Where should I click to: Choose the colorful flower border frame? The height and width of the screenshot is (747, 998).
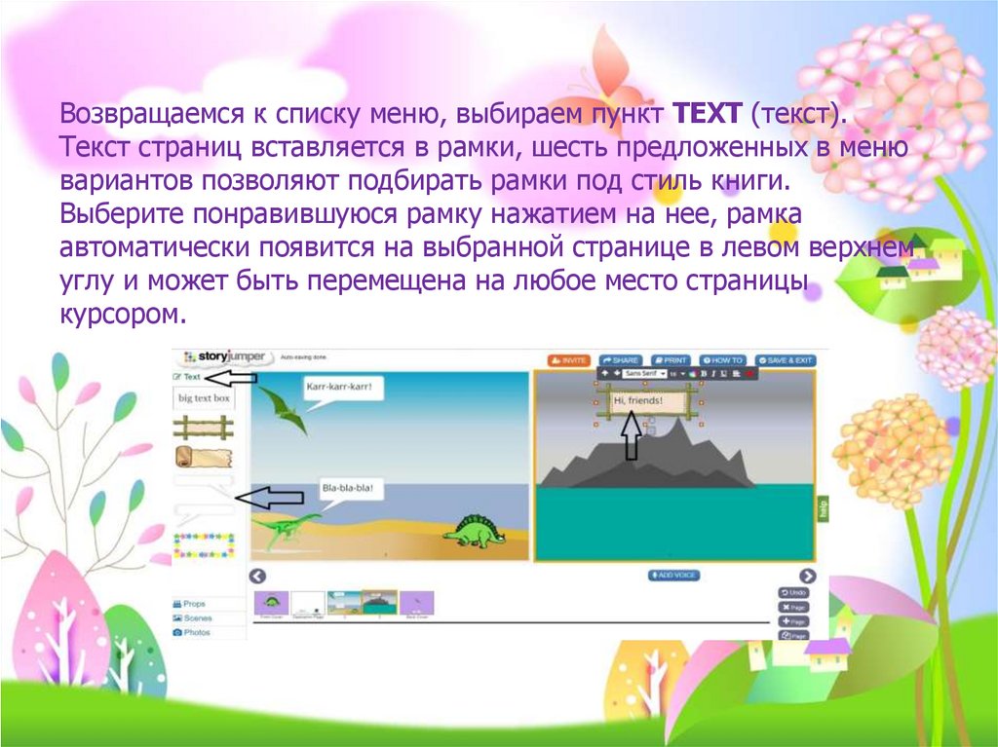coord(205,545)
